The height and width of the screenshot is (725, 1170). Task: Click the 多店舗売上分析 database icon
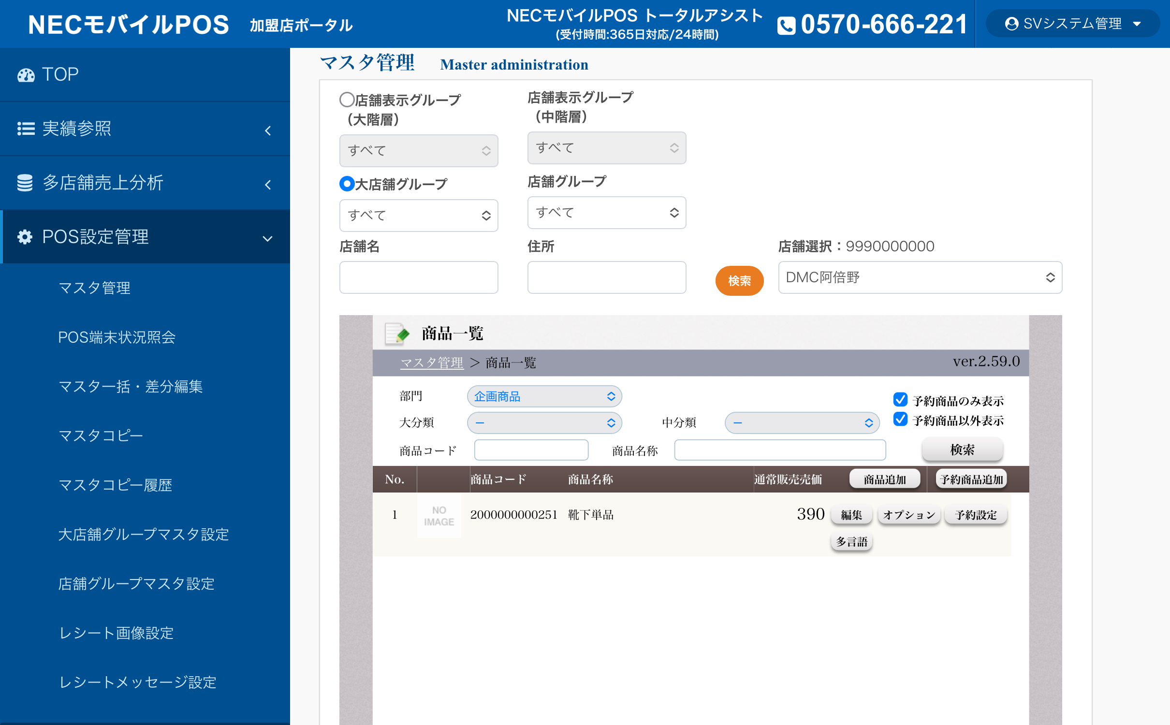[x=25, y=183]
